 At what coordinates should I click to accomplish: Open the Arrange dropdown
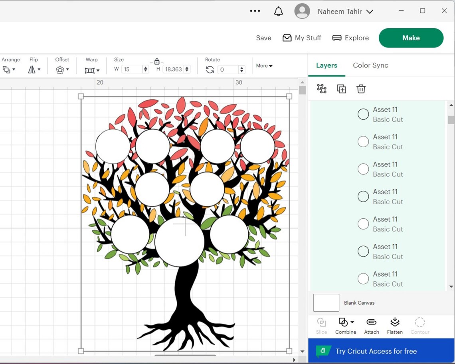coord(8,69)
